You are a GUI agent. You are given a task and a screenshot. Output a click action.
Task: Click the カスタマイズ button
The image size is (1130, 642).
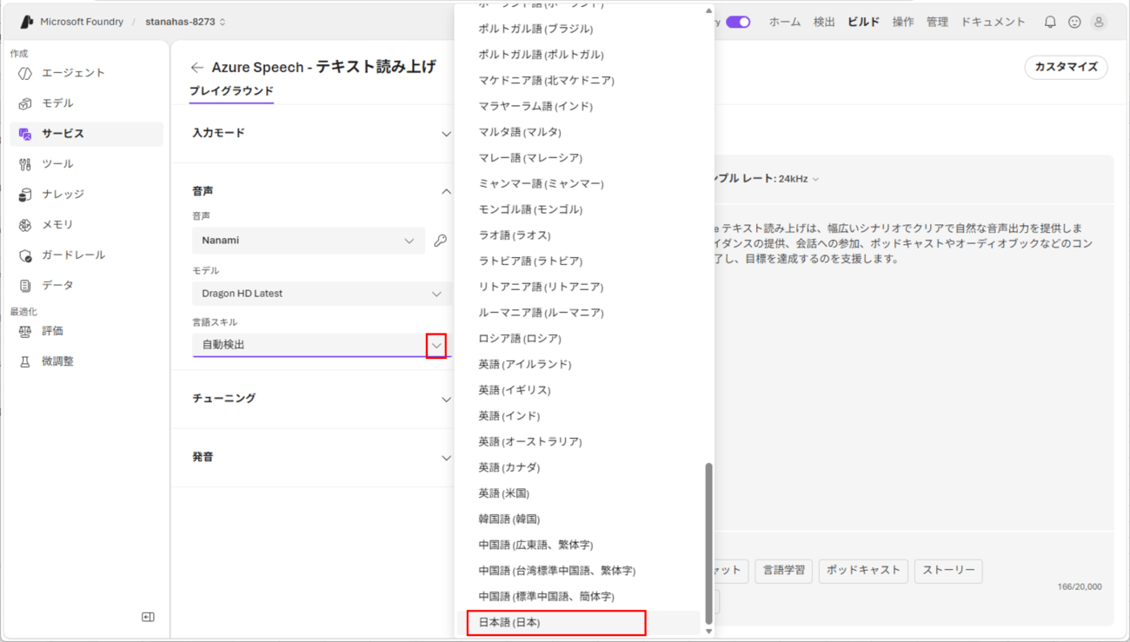pyautogui.click(x=1067, y=67)
